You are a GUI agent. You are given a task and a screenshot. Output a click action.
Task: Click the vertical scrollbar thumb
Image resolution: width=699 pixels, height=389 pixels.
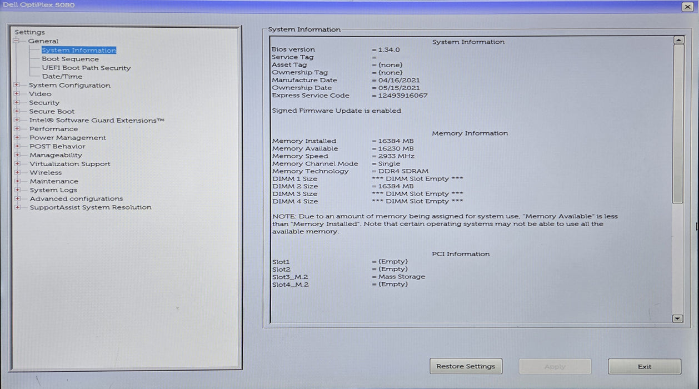678,123
